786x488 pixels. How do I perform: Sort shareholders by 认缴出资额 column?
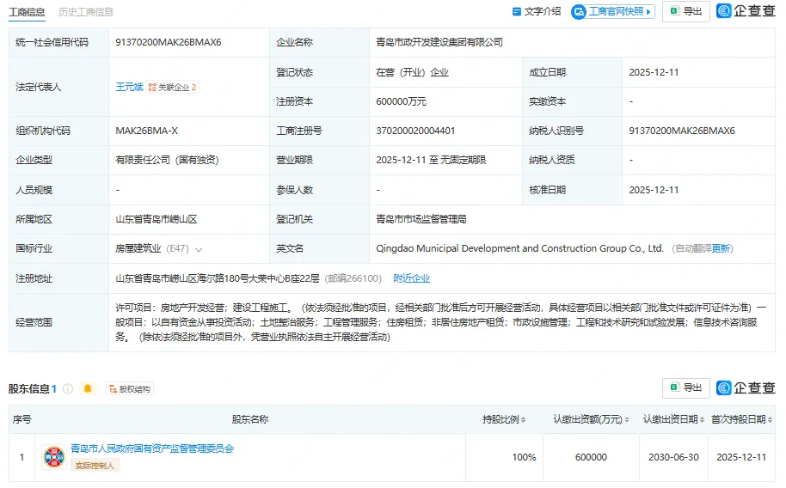click(588, 419)
